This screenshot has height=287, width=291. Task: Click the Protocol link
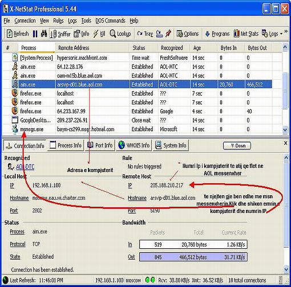pyautogui.click(x=18, y=244)
